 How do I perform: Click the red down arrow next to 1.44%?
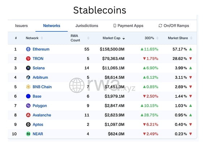(x=191, y=96)
